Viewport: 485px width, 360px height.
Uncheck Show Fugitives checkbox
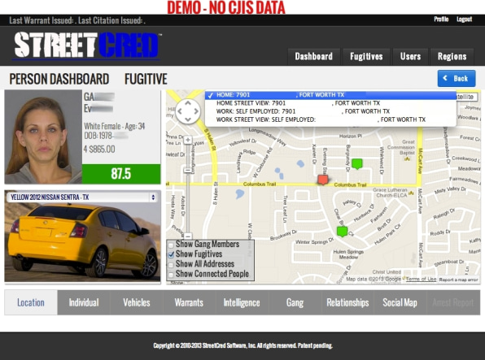171,254
